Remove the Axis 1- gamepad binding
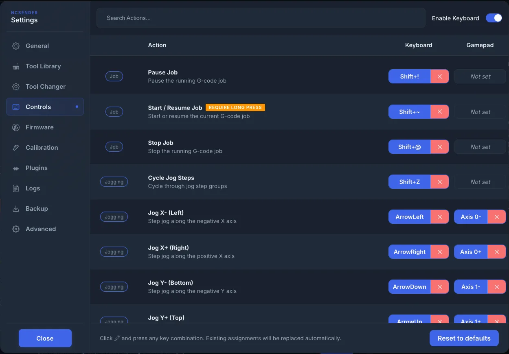This screenshot has height=354, width=509. [x=496, y=287]
